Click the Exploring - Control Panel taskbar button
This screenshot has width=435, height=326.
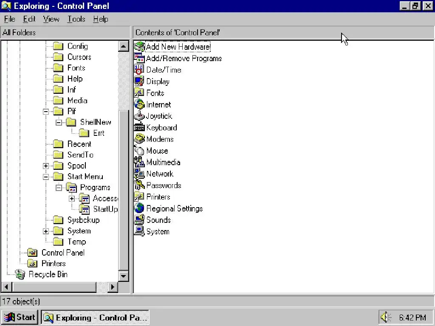[x=95, y=317]
